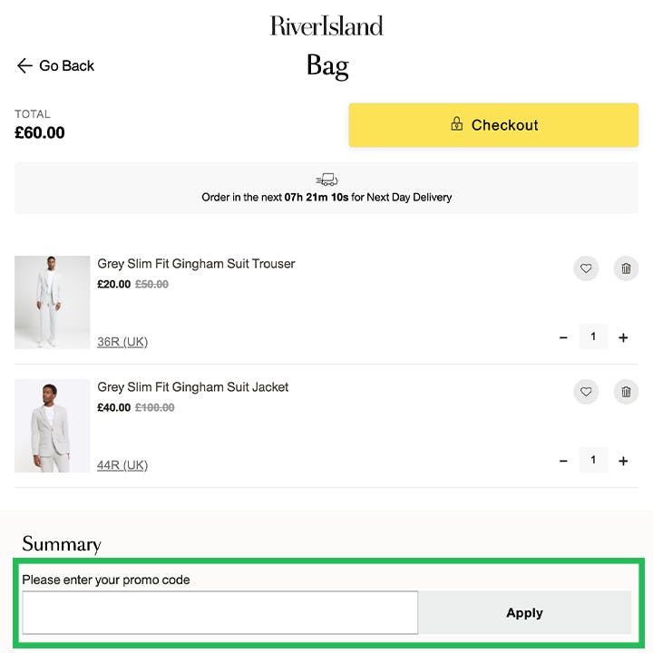View the Suit Trouser product thumbnail
The height and width of the screenshot is (653, 653).
click(52, 302)
